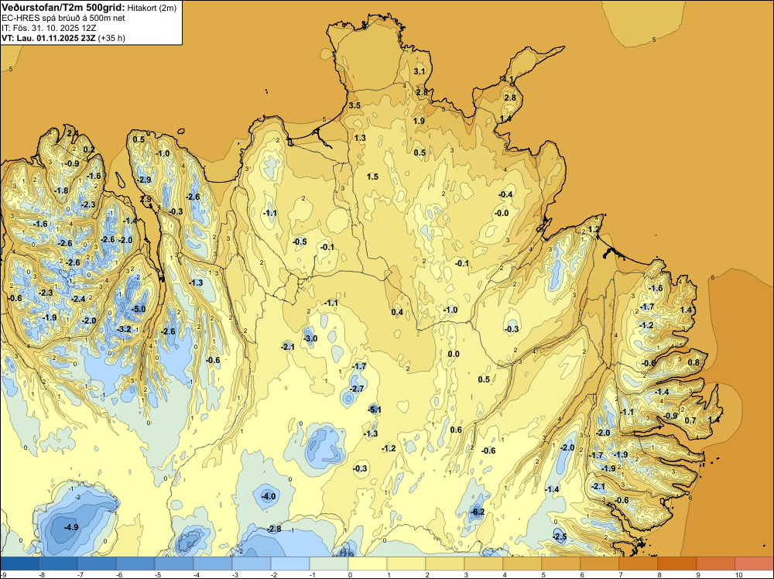
Task: Click the legend swatch between -2 and -1
Action: (x=290, y=564)
